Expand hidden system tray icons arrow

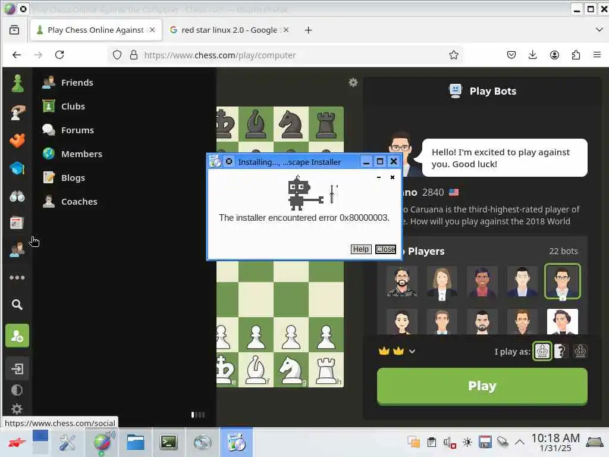pyautogui.click(x=520, y=442)
